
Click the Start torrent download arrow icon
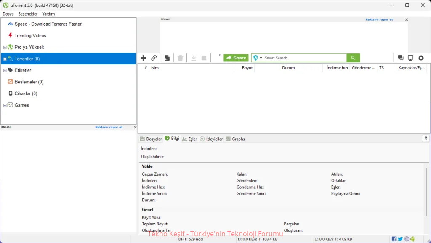point(194,58)
